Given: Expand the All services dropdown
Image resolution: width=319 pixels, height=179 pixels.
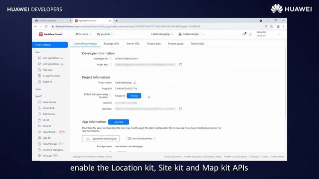Looking at the screenshot, I should (x=83, y=34).
